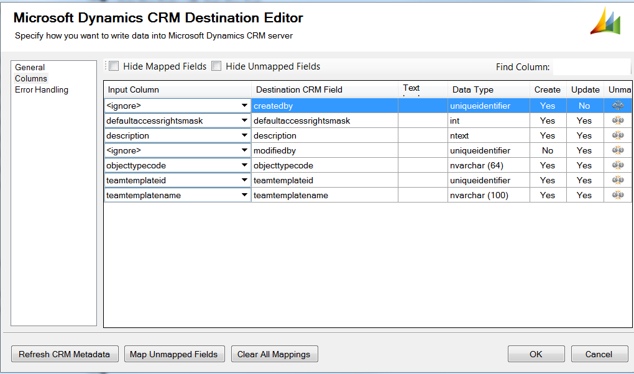The image size is (634, 374).
Task: Click the unmap icon for defaultaccessrightsmask
Action: 617,121
